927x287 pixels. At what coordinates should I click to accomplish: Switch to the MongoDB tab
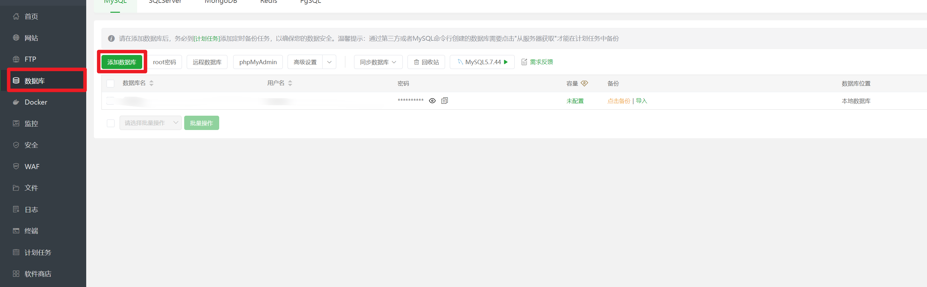(220, 3)
